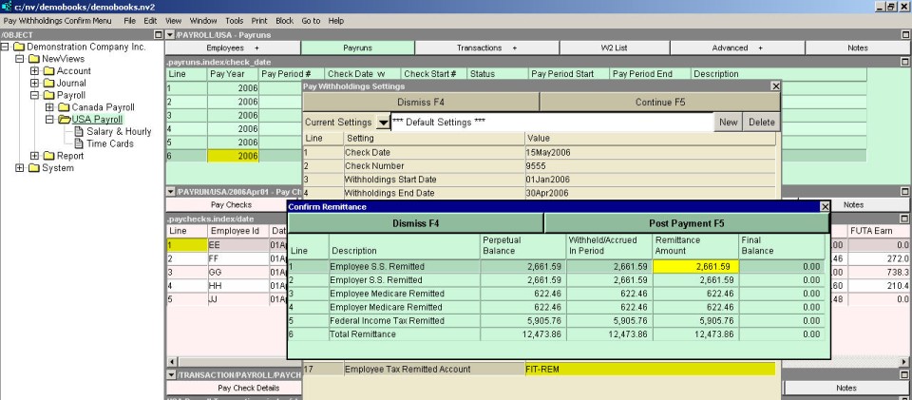The width and height of the screenshot is (912, 400).
Task: Maximize the OBJECT panel with its box icon
Action: (158, 34)
